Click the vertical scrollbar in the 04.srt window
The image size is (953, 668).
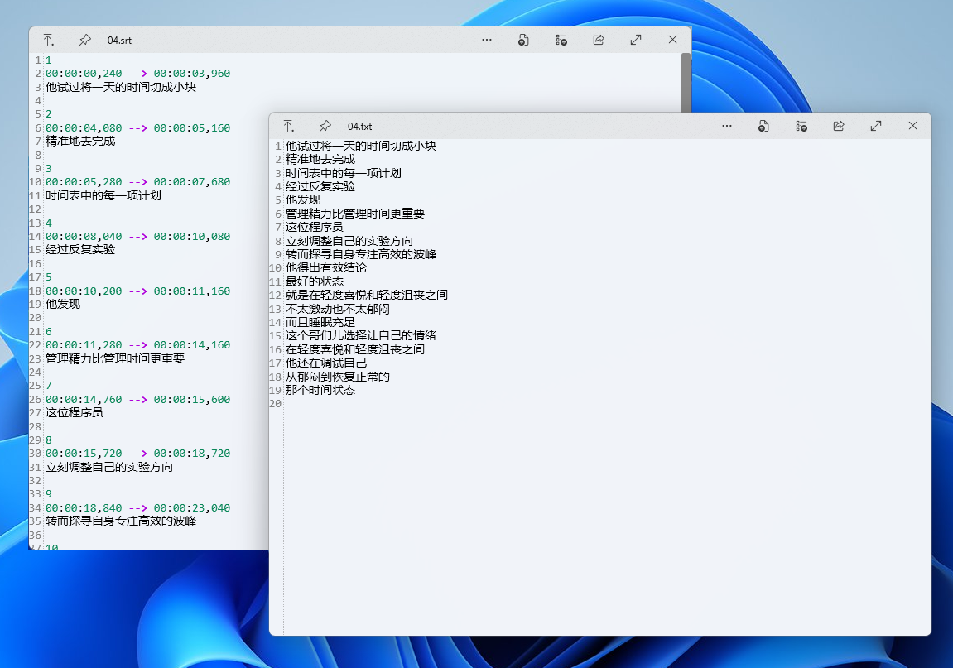686,83
